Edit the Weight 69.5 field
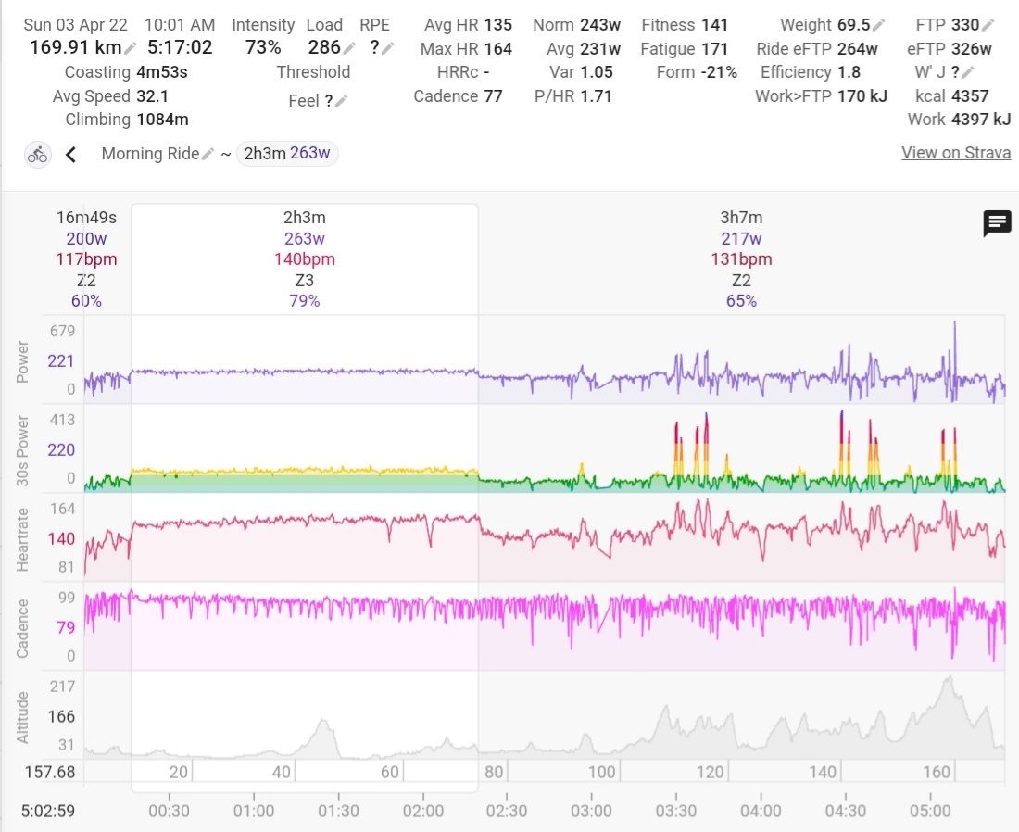This screenshot has width=1019, height=832. tap(878, 26)
